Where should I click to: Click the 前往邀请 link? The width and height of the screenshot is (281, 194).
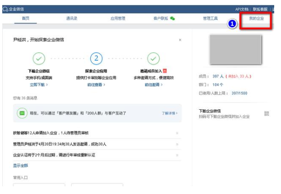coord(154,85)
